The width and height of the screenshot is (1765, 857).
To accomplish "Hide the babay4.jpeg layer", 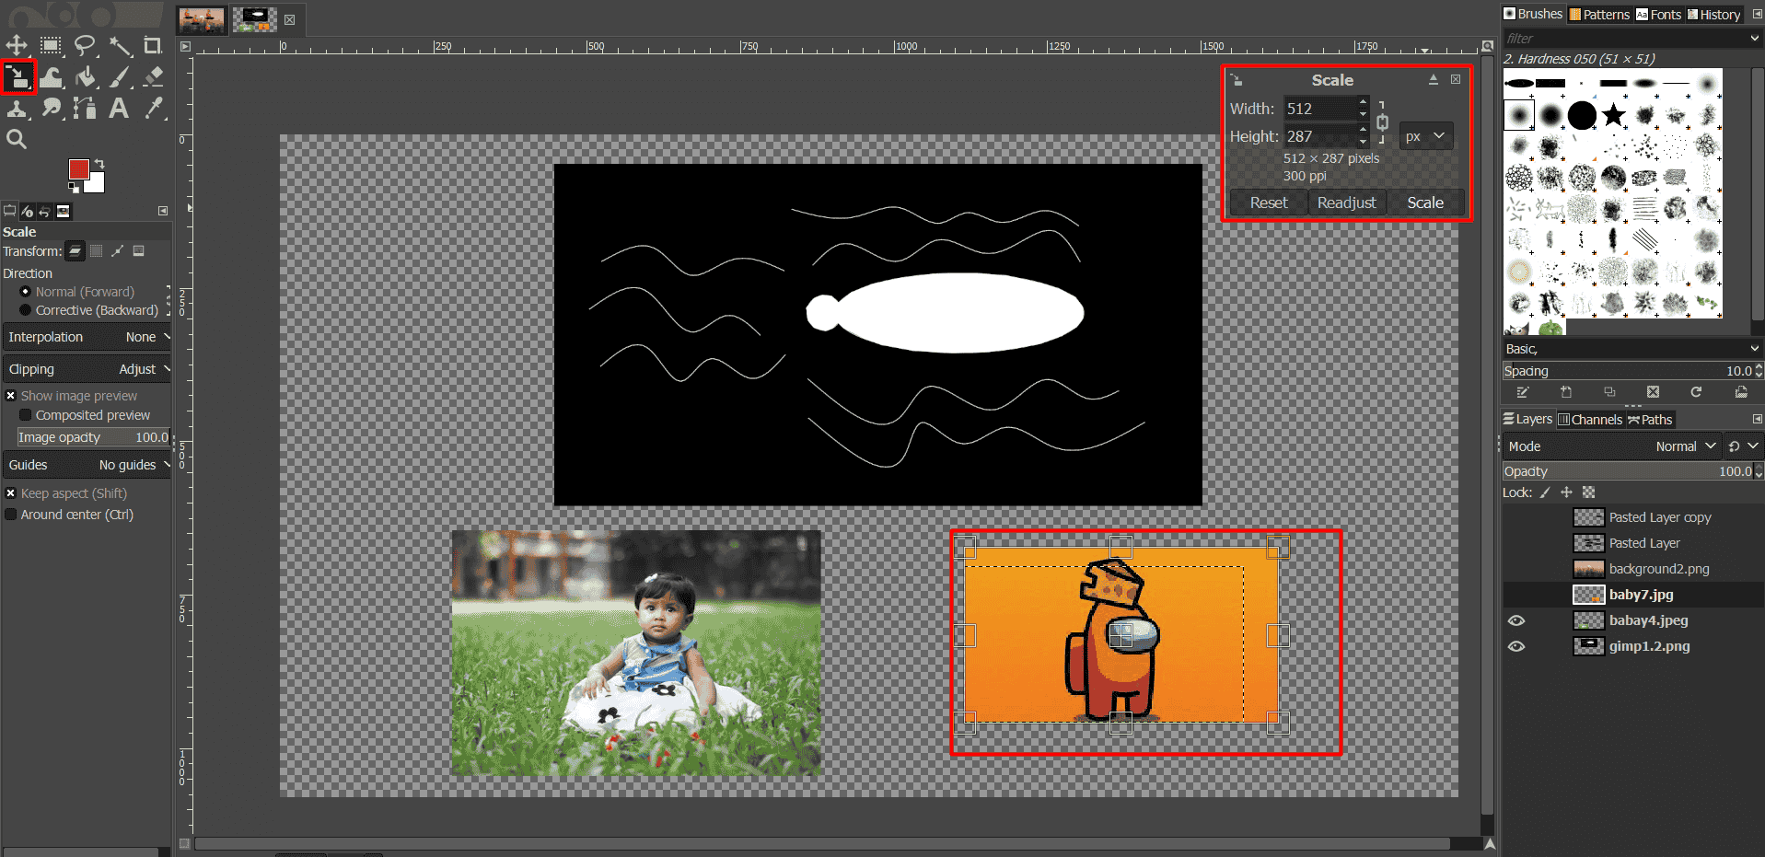I will [1516, 620].
